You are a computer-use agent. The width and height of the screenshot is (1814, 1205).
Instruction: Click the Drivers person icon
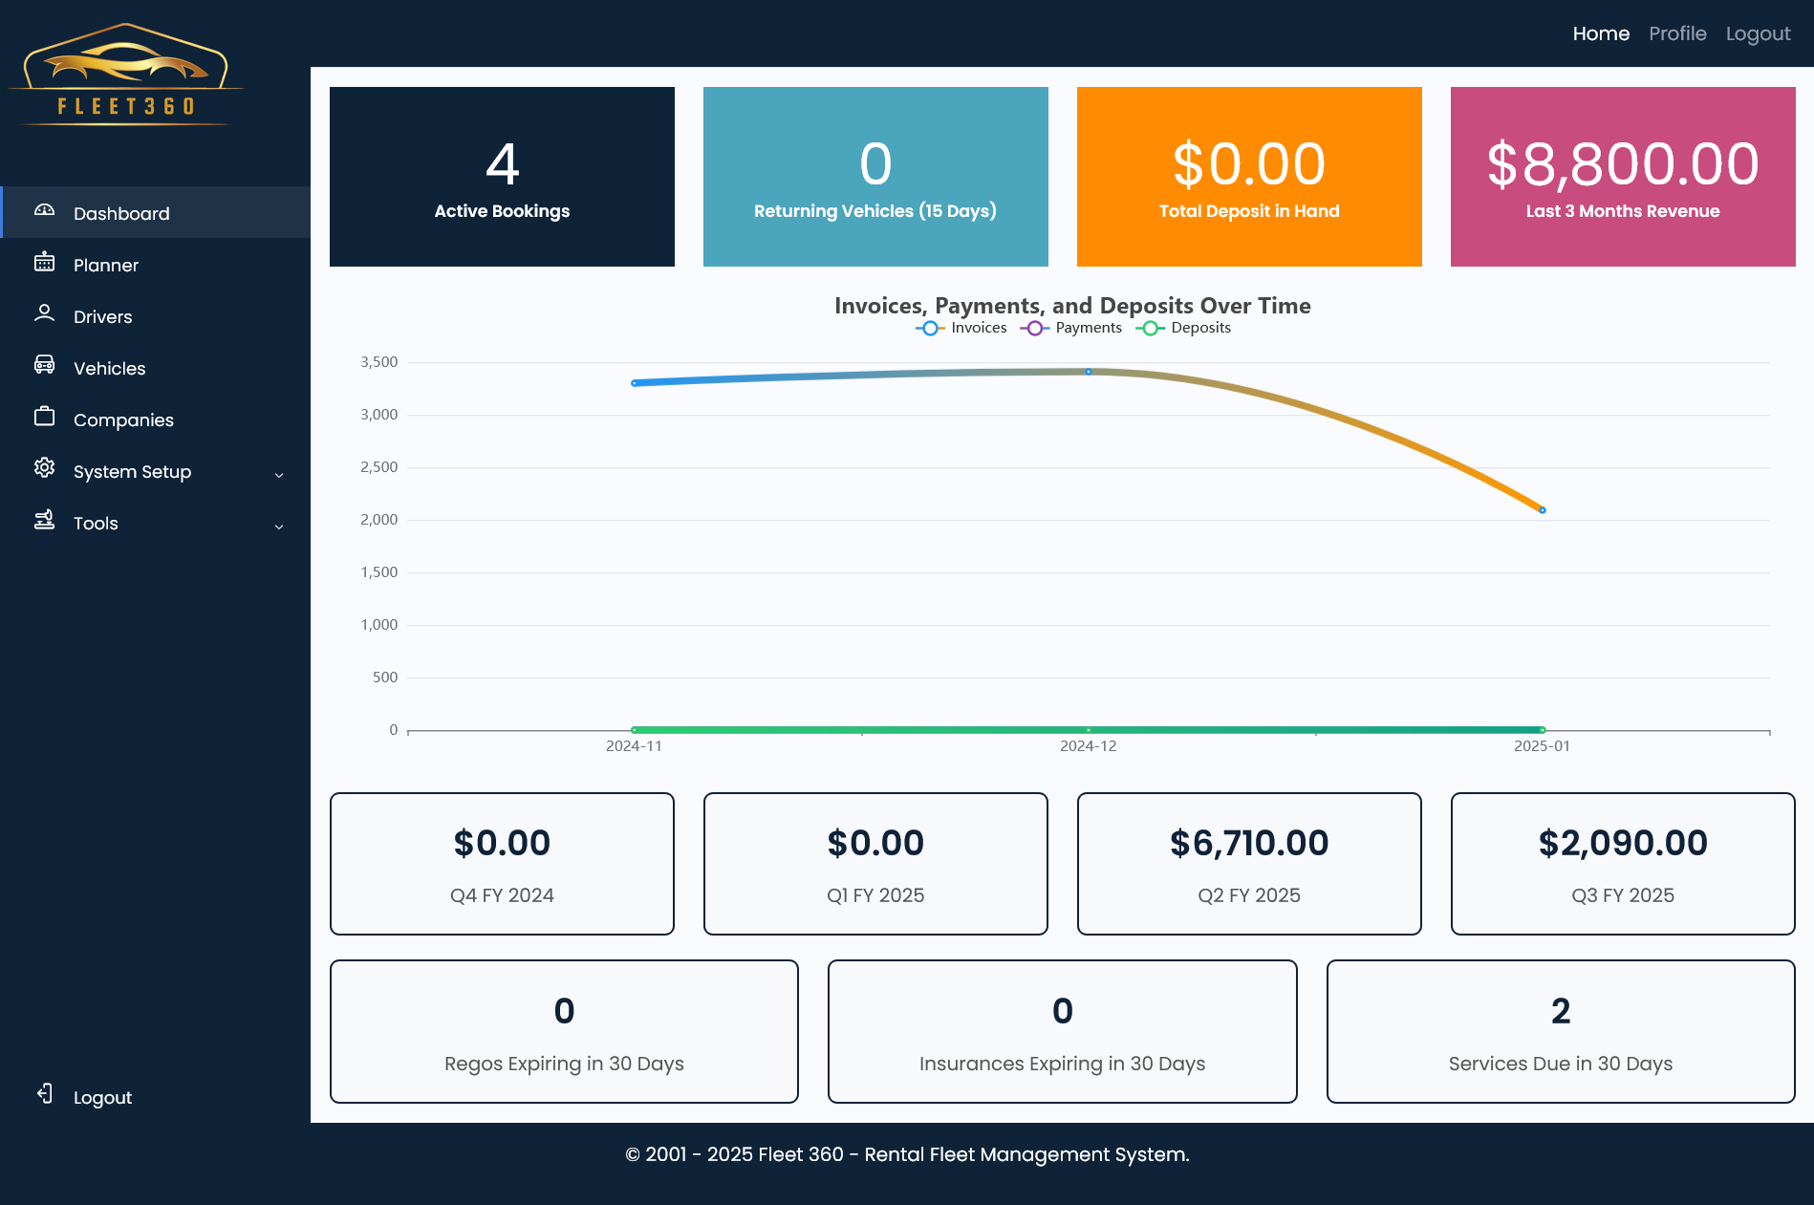pyautogui.click(x=44, y=314)
